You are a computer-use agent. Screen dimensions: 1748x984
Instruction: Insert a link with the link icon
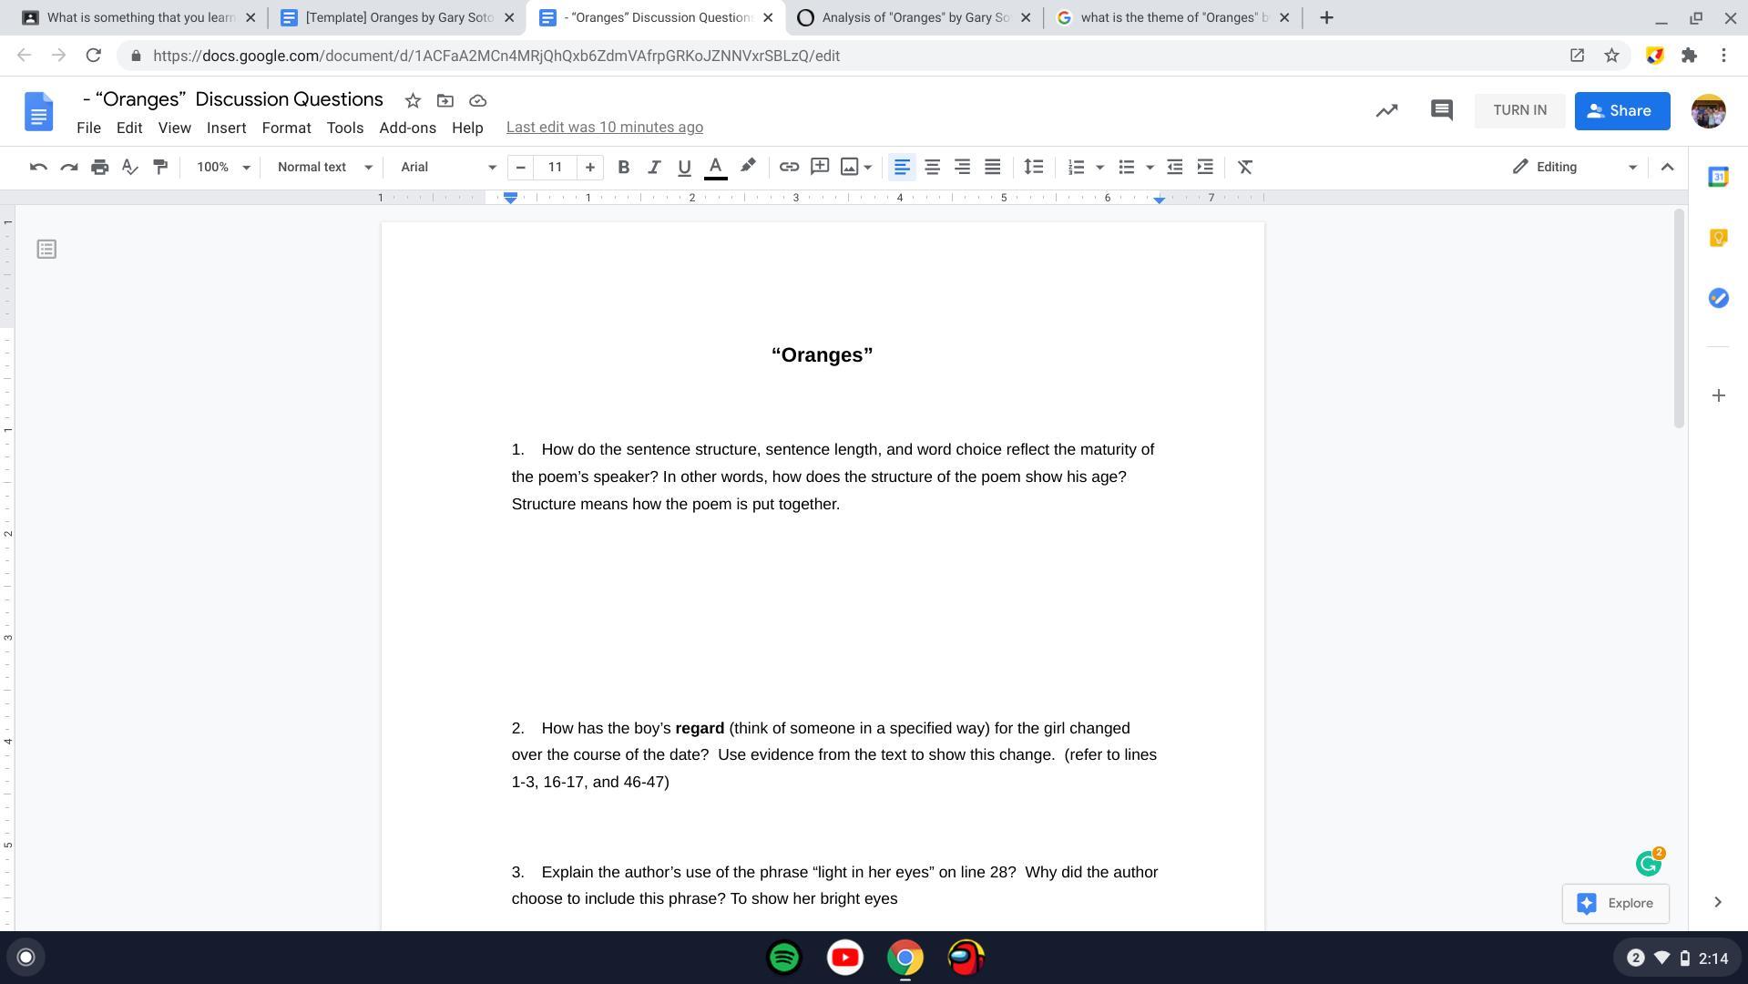coord(789,167)
